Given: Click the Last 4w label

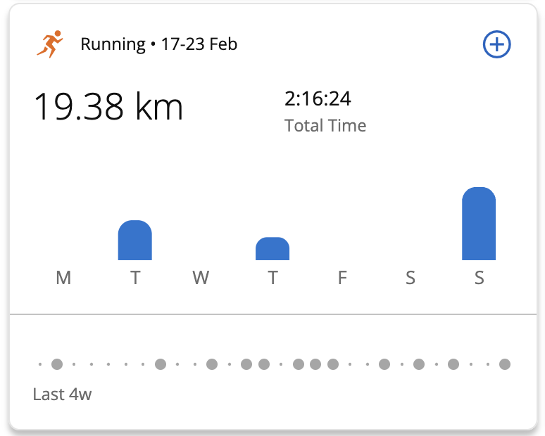Looking at the screenshot, I should coord(62,394).
